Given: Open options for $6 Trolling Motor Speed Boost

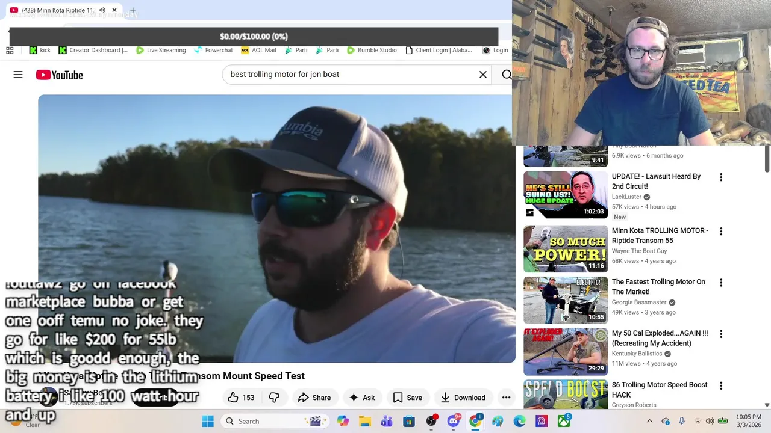Looking at the screenshot, I should click(721, 385).
